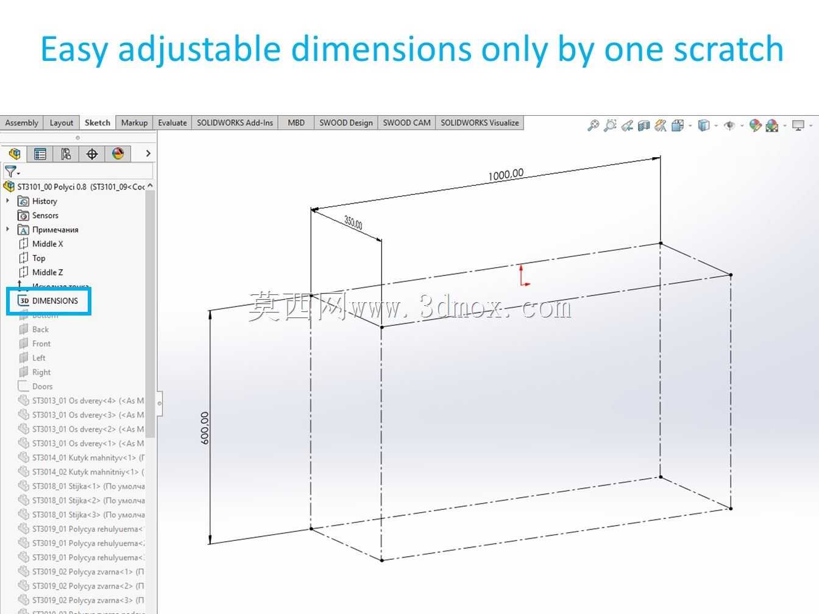This screenshot has width=819, height=614.
Task: Click the panel collapse handle on the divider
Action: pos(160,403)
